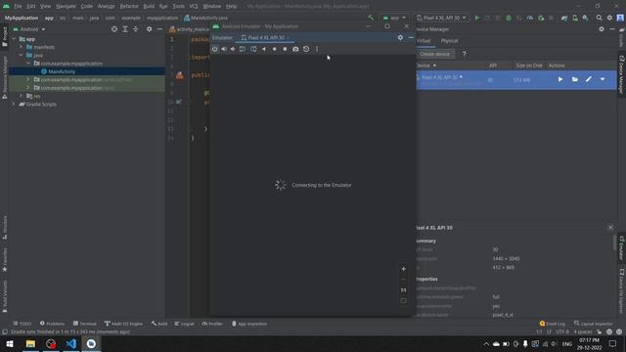Click the Create device button

(x=434, y=54)
